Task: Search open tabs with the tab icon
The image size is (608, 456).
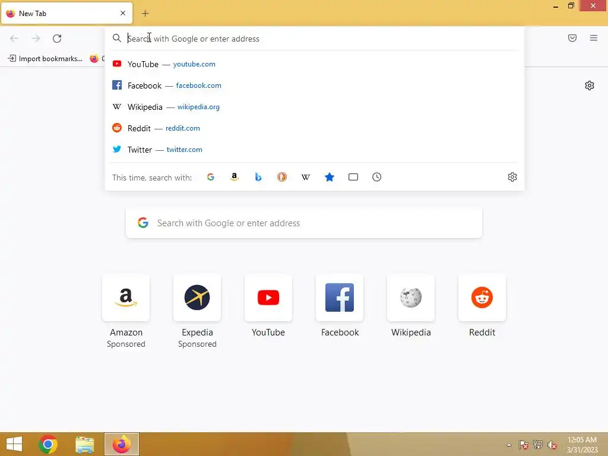Action: point(353,177)
